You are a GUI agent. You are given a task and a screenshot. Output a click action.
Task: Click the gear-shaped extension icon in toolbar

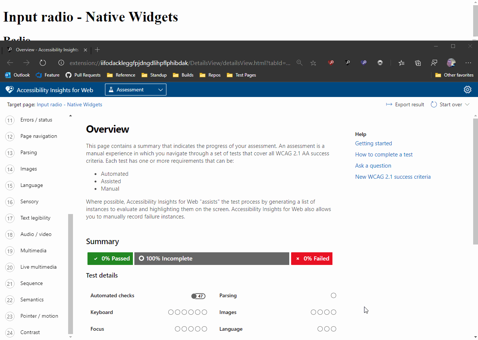pos(380,63)
